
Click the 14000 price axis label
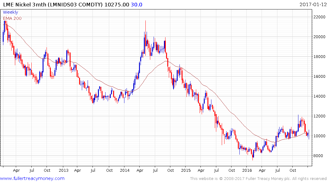click(x=319, y=96)
